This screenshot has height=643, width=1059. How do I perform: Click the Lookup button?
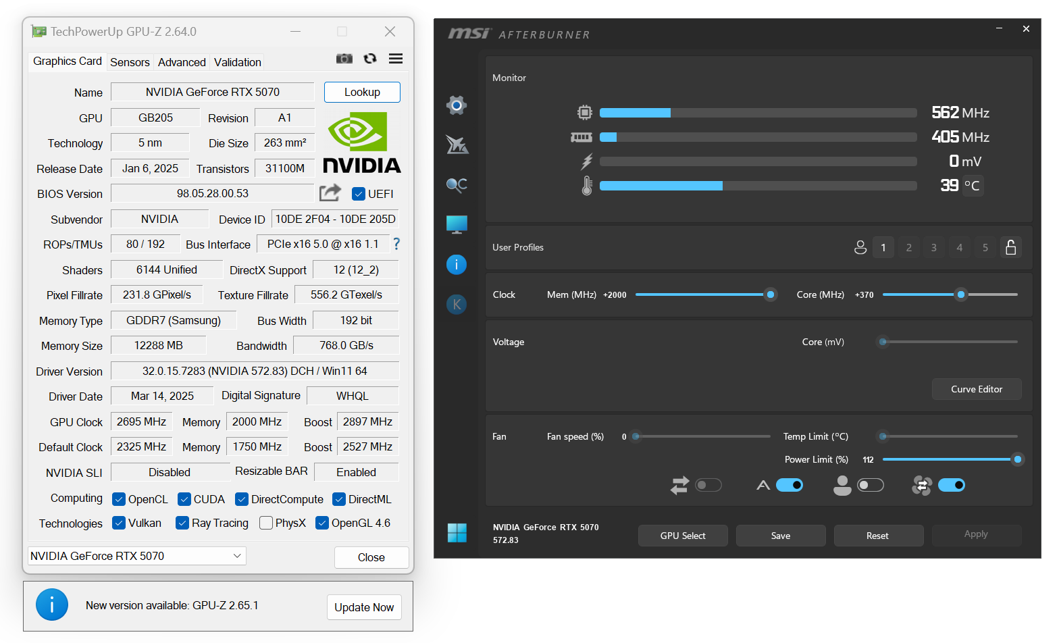[362, 92]
